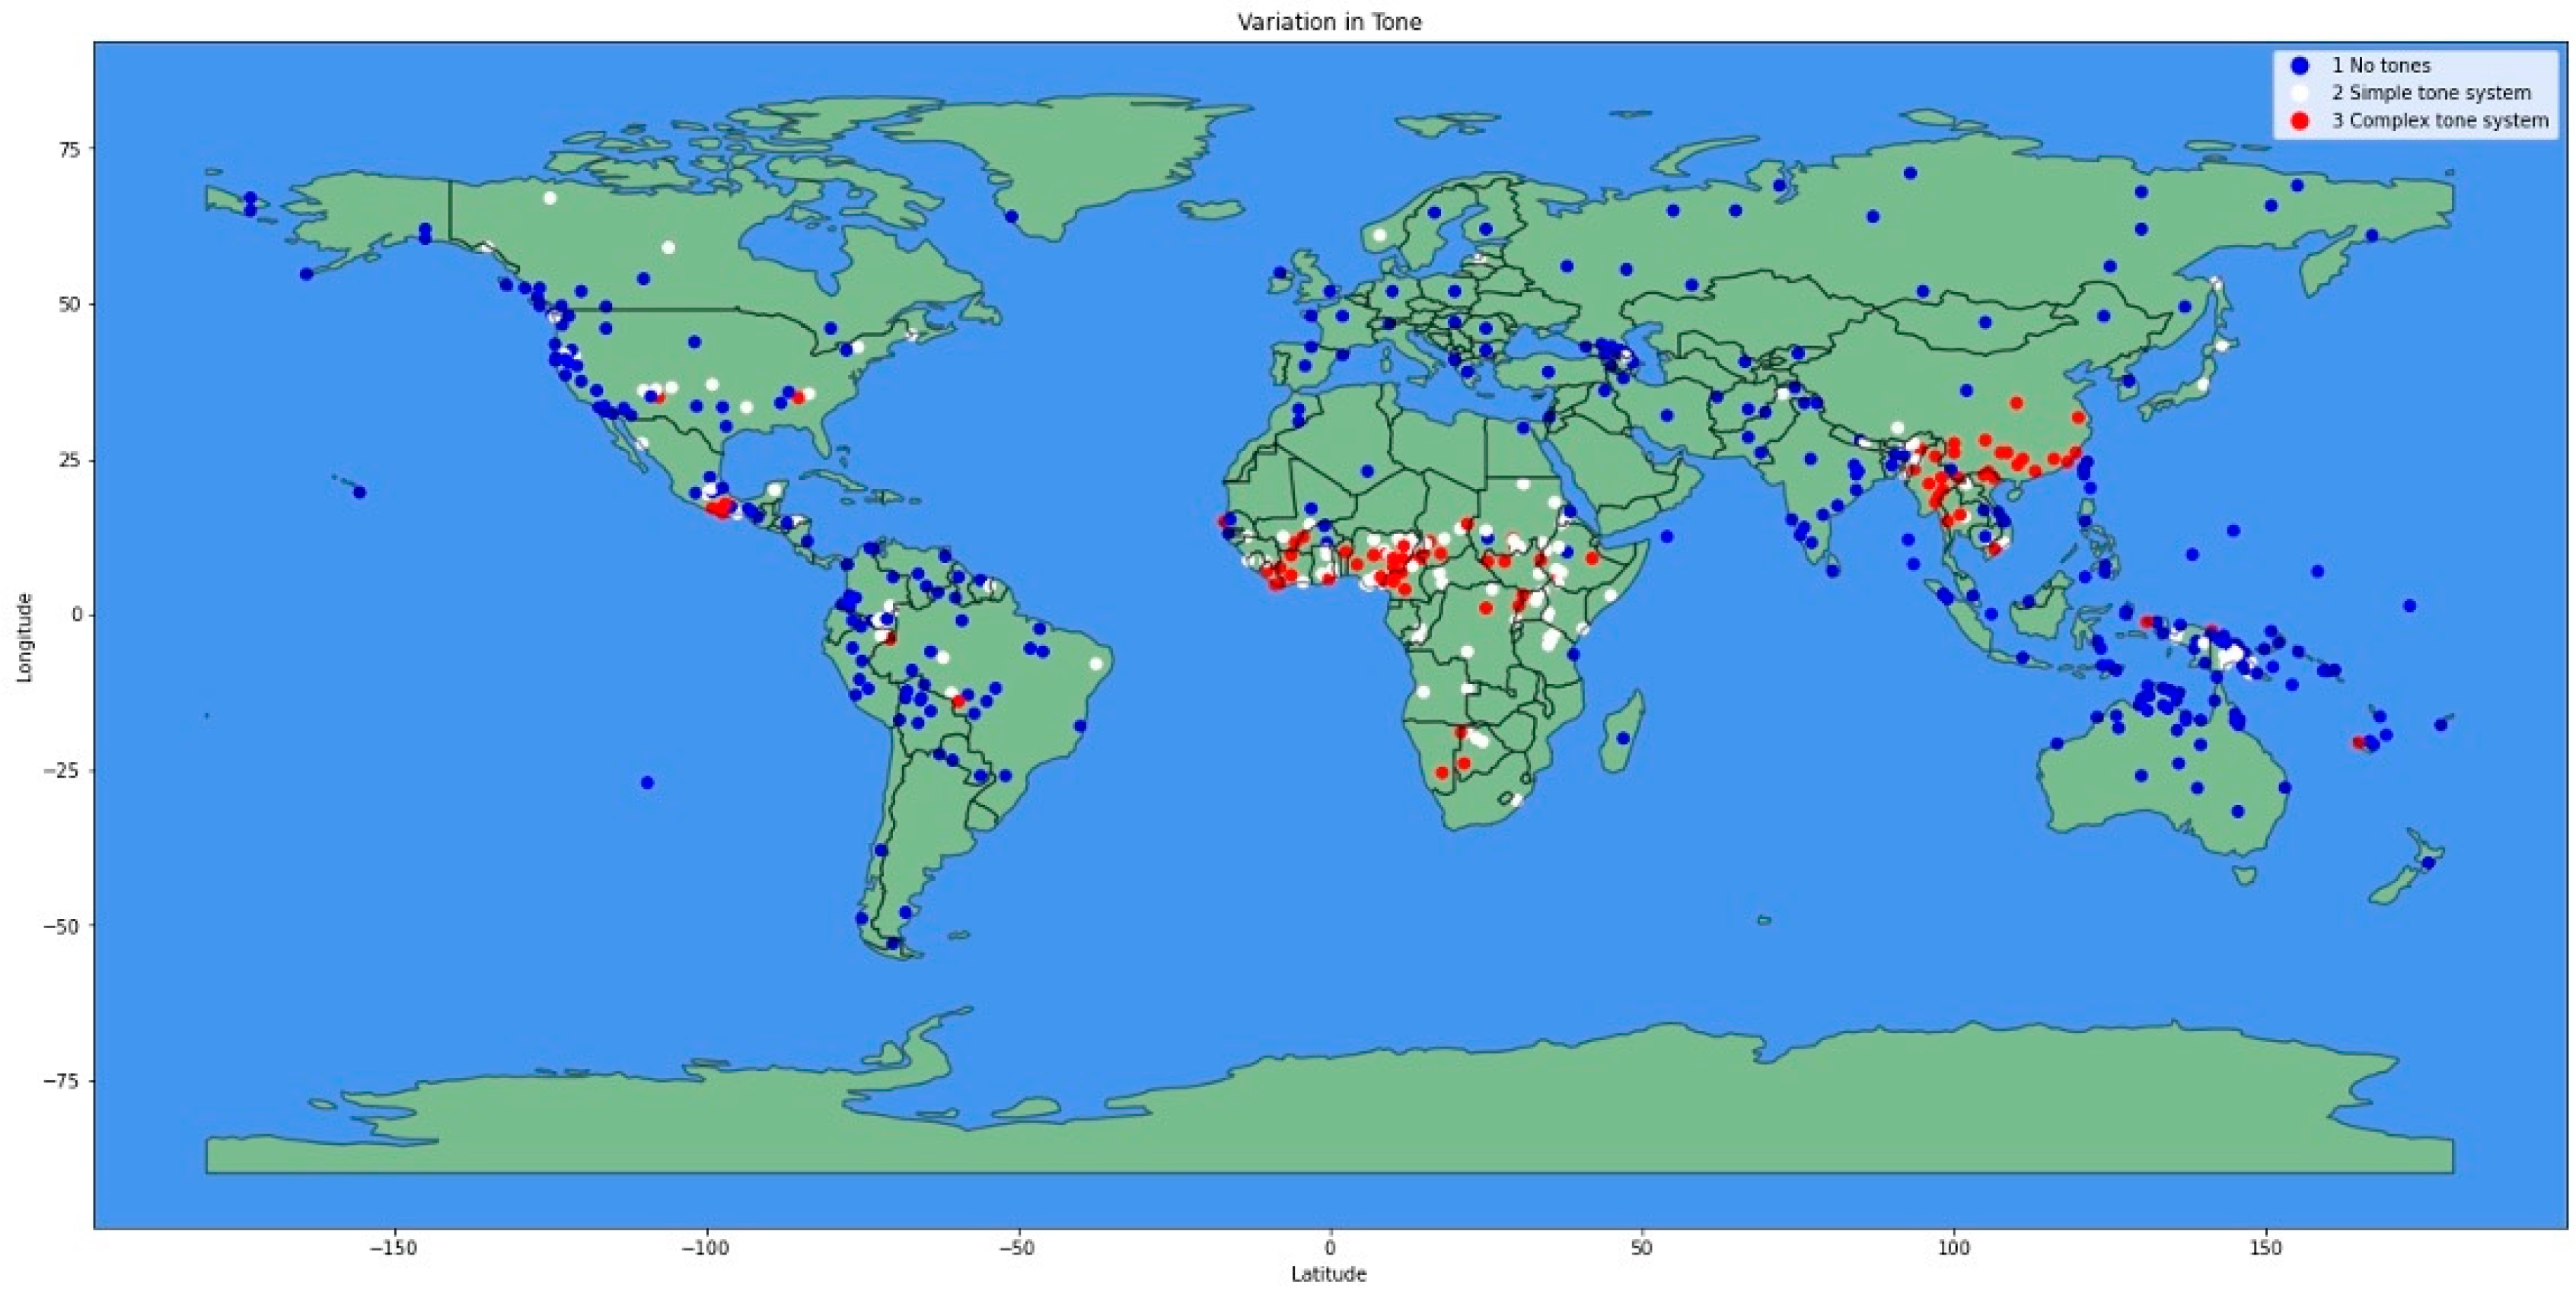Click the blue data point on Hawaii
This screenshot has height=1294, width=2576.
360,493
